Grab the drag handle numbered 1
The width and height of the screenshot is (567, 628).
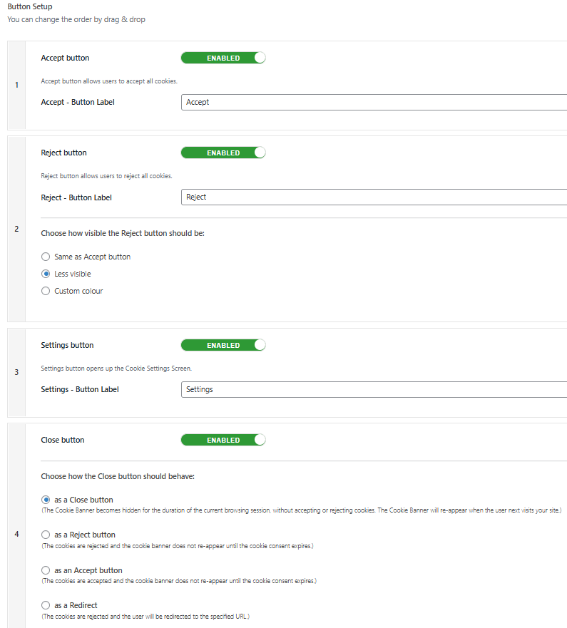pos(16,85)
